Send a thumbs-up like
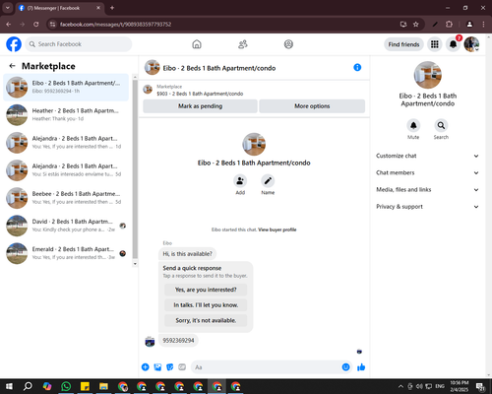 (361, 367)
